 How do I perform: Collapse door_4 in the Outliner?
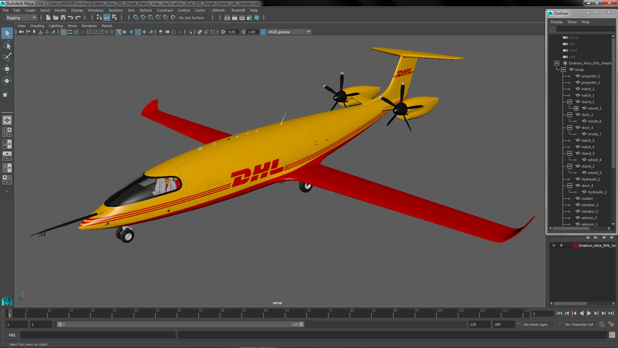(x=570, y=186)
